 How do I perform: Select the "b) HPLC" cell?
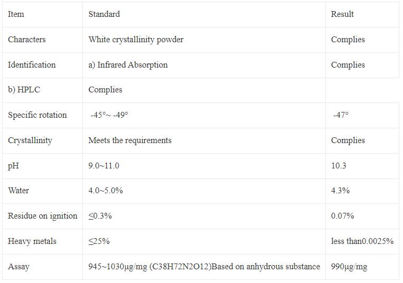[24, 90]
